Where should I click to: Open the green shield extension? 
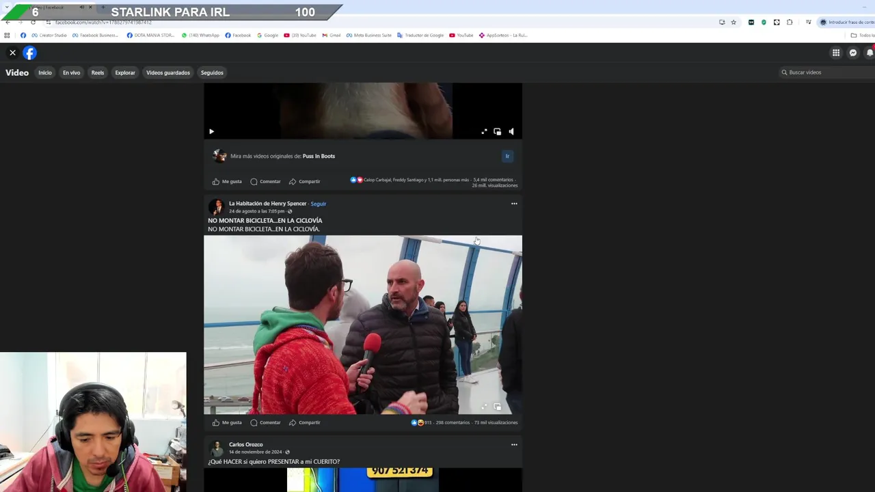point(764,23)
